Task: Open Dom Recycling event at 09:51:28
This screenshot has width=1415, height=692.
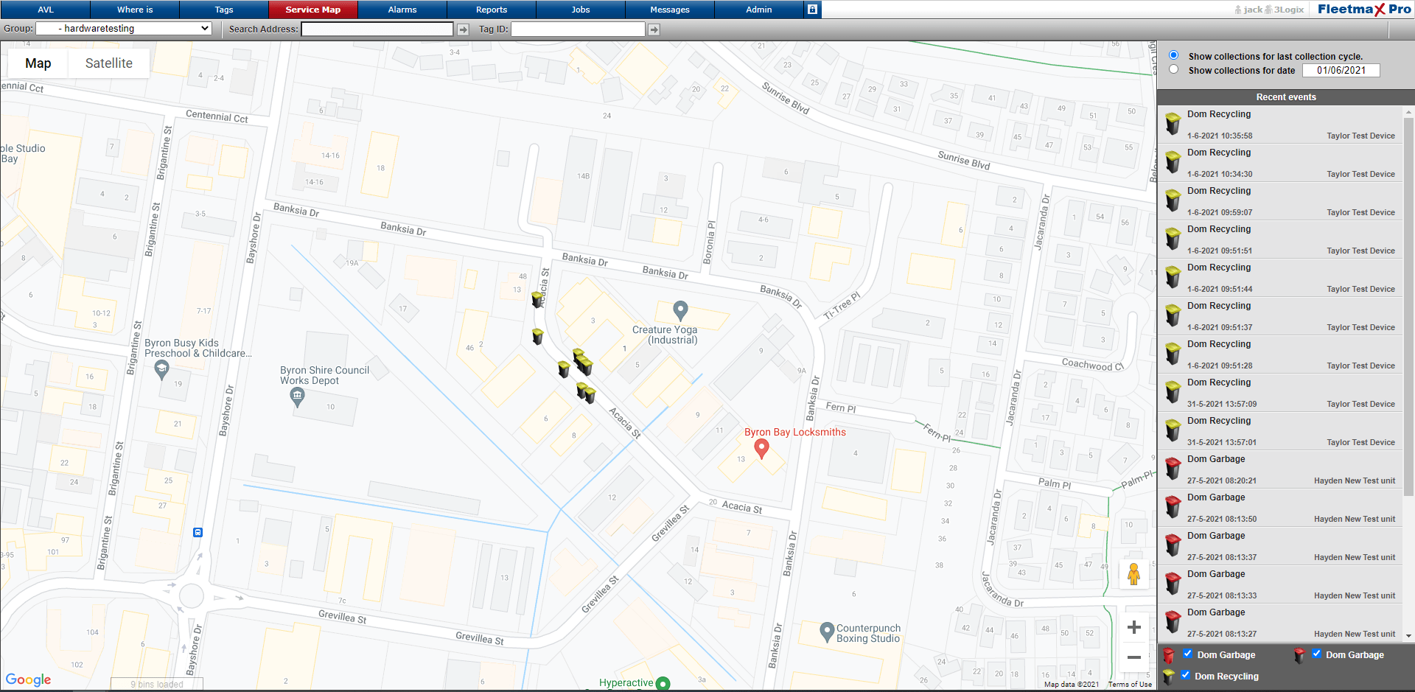Action: point(1280,354)
